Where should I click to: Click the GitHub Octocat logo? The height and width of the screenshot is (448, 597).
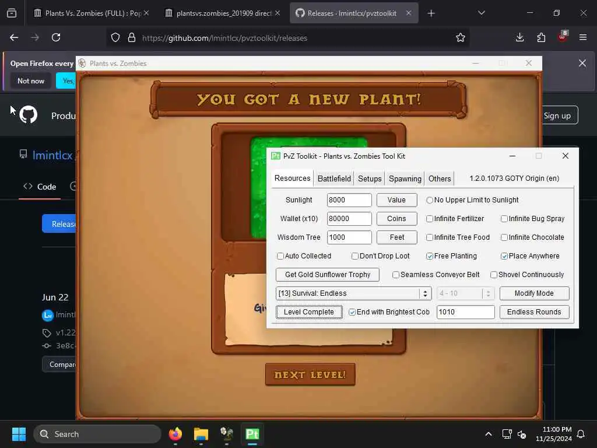pyautogui.click(x=29, y=115)
